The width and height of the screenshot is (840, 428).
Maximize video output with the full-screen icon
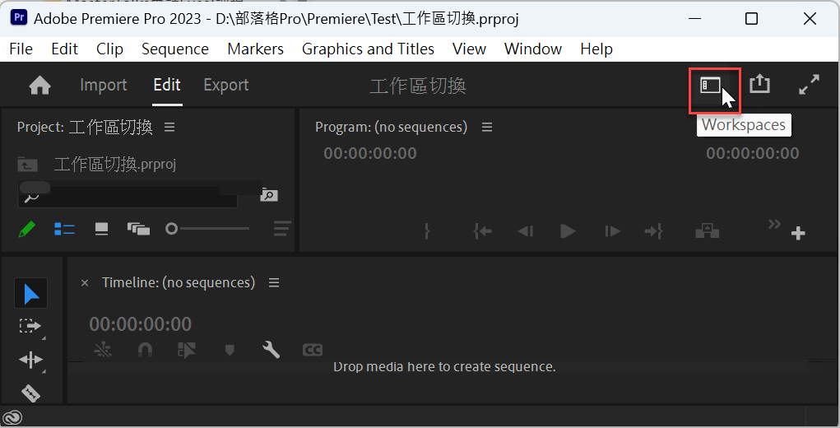point(809,85)
